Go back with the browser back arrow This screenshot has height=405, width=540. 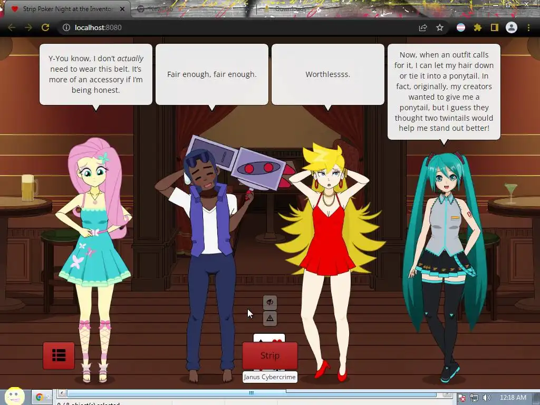click(x=12, y=27)
